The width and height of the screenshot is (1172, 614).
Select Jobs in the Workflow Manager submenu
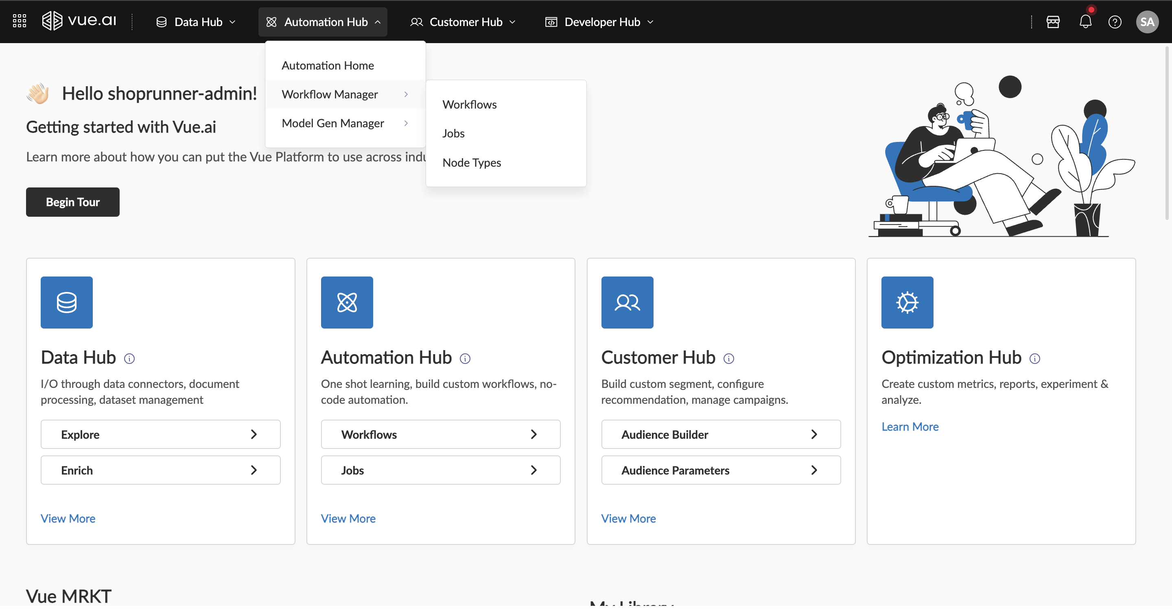453,133
